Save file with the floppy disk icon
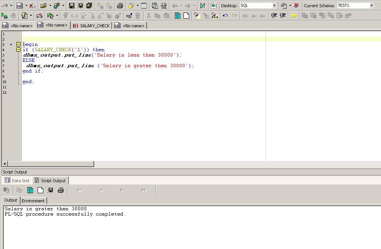The image size is (381, 249). coord(72,5)
